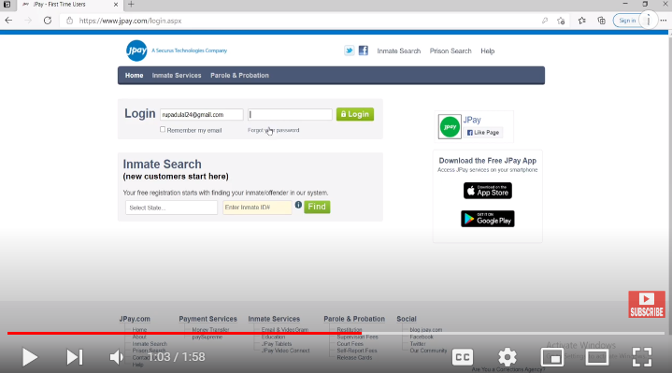Viewport: 672px width, 373px height.
Task: Toggle closed captions CC button
Action: pyautogui.click(x=463, y=357)
